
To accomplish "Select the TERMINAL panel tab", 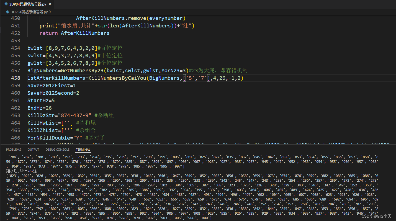I will pos(83,150).
